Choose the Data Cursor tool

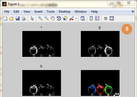click(65, 18)
